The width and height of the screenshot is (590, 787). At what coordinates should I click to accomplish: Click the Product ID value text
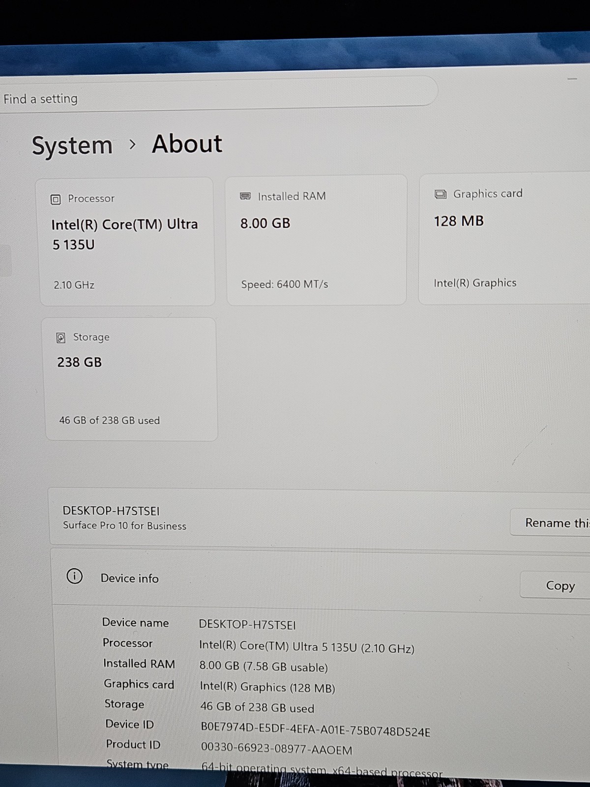tap(276, 749)
